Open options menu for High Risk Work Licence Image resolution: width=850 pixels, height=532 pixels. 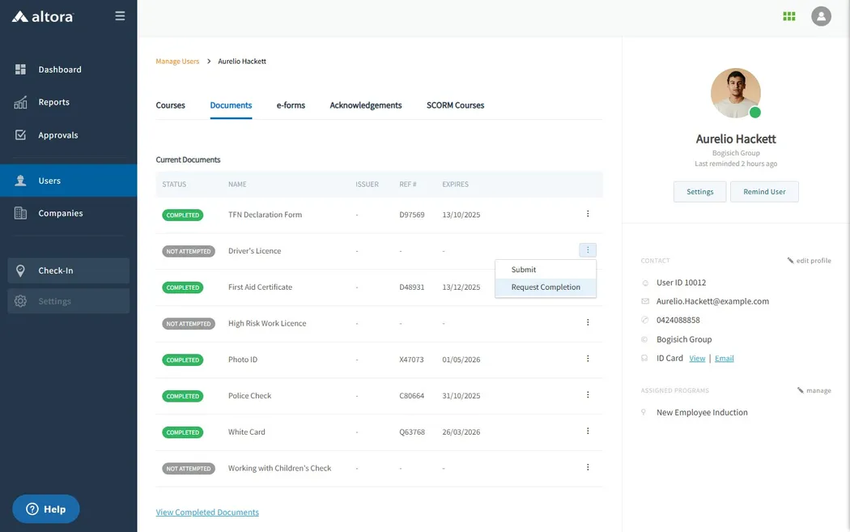point(588,322)
